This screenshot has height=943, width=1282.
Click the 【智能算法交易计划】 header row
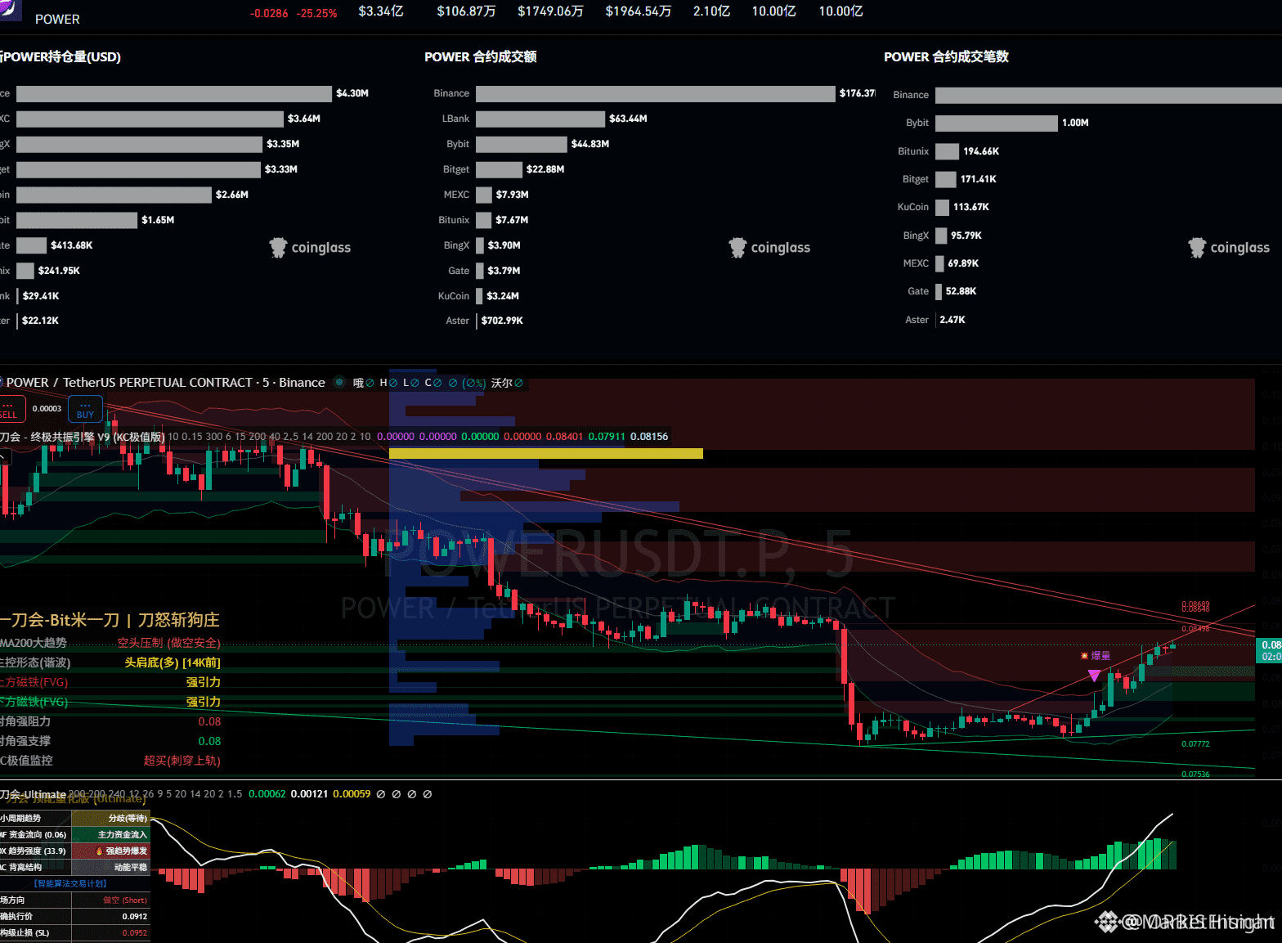pyautogui.click(x=70, y=883)
